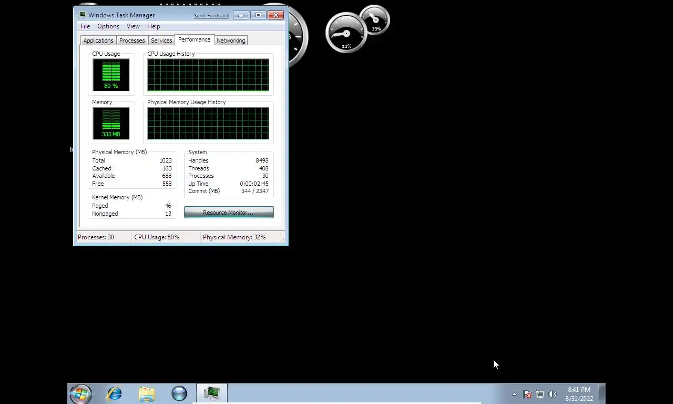
Task: Click the Show desktop strip
Action: pyautogui.click(x=602, y=393)
